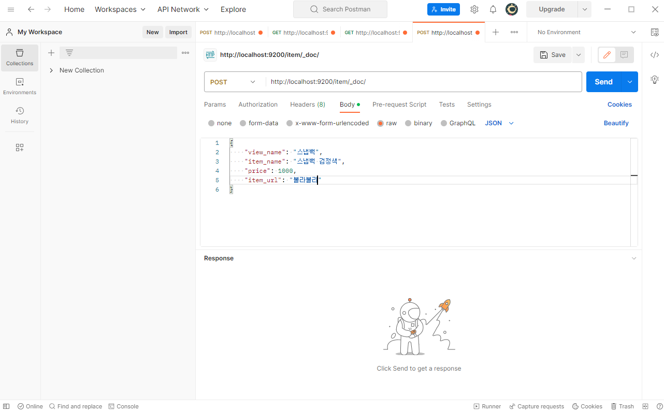664x412 pixels.
Task: Open the comments icon
Action: (x=624, y=55)
